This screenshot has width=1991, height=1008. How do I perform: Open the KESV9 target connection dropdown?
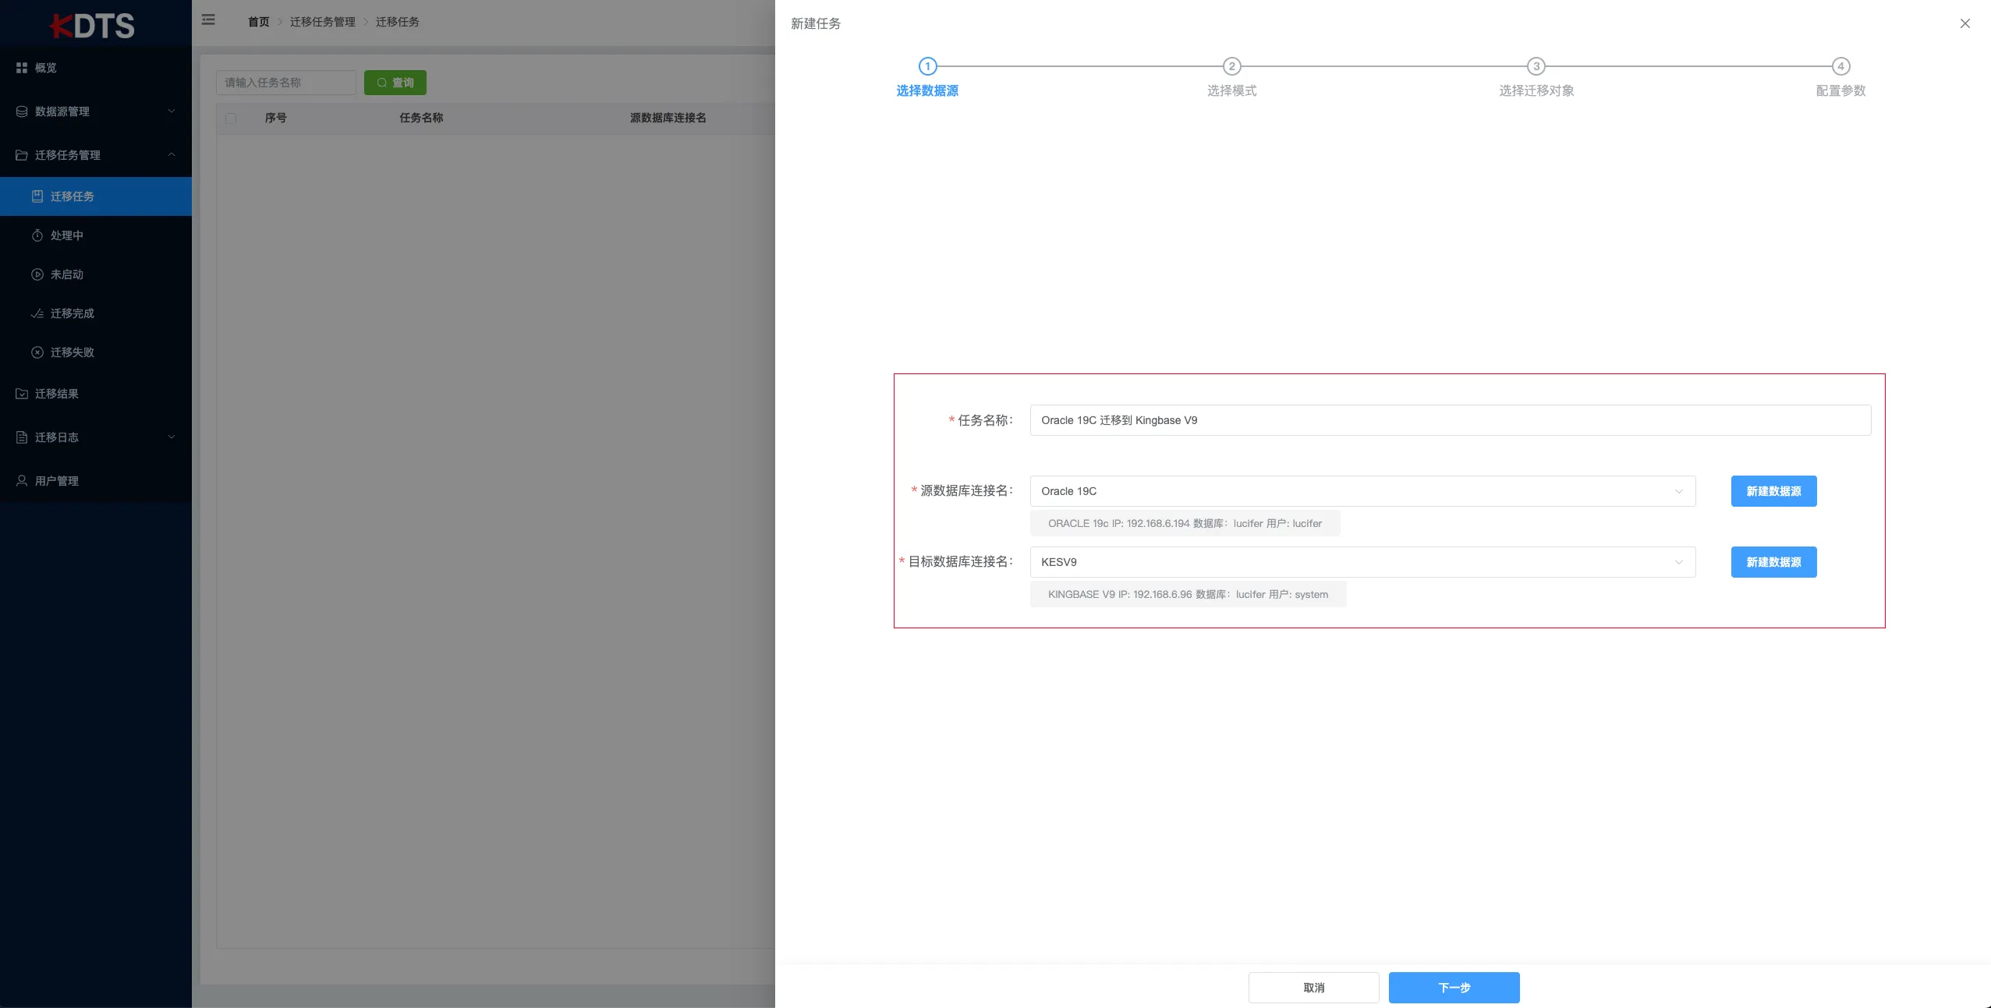point(1677,562)
